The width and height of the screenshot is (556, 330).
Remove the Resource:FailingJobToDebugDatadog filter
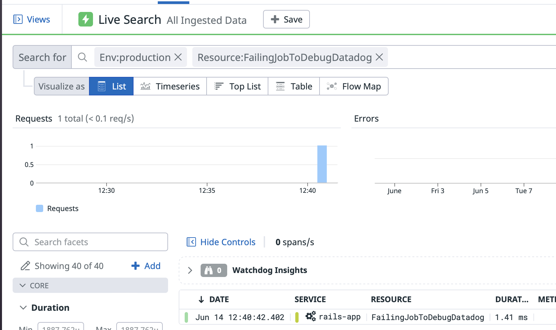[379, 57]
